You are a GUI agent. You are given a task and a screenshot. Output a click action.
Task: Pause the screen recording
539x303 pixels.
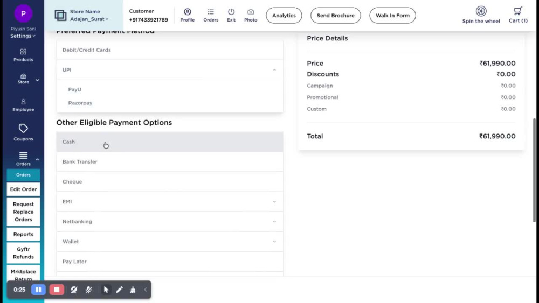[38, 290]
